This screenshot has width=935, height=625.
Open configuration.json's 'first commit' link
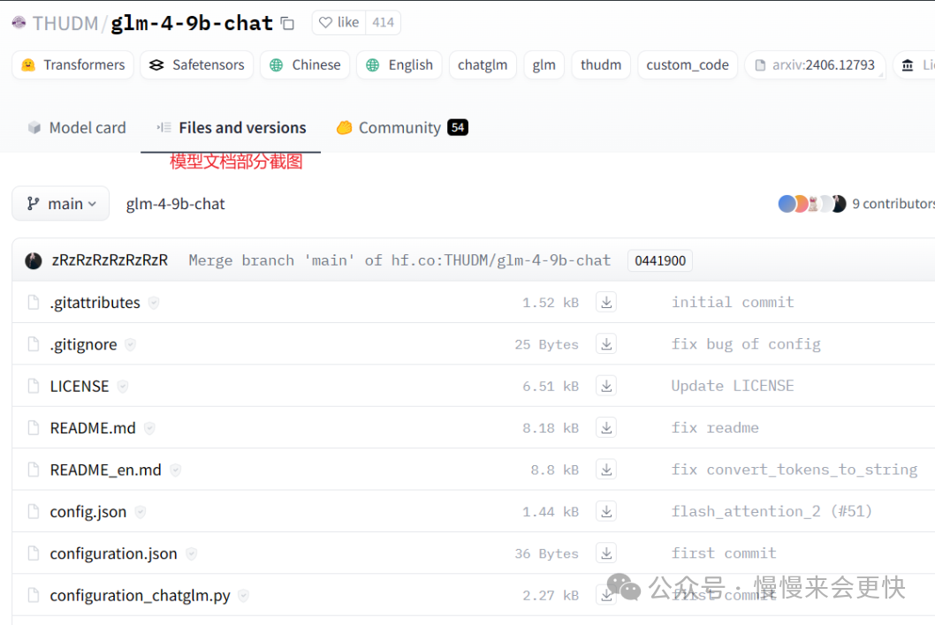[x=724, y=553]
